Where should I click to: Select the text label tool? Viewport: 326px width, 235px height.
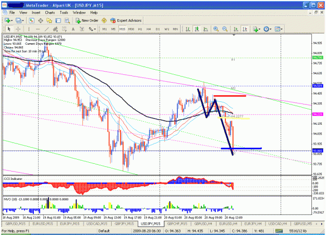82,29
